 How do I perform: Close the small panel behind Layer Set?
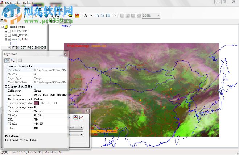[x=87, y=111]
